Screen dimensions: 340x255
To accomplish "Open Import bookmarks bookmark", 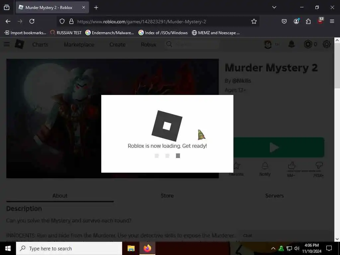I will [x=25, y=33].
